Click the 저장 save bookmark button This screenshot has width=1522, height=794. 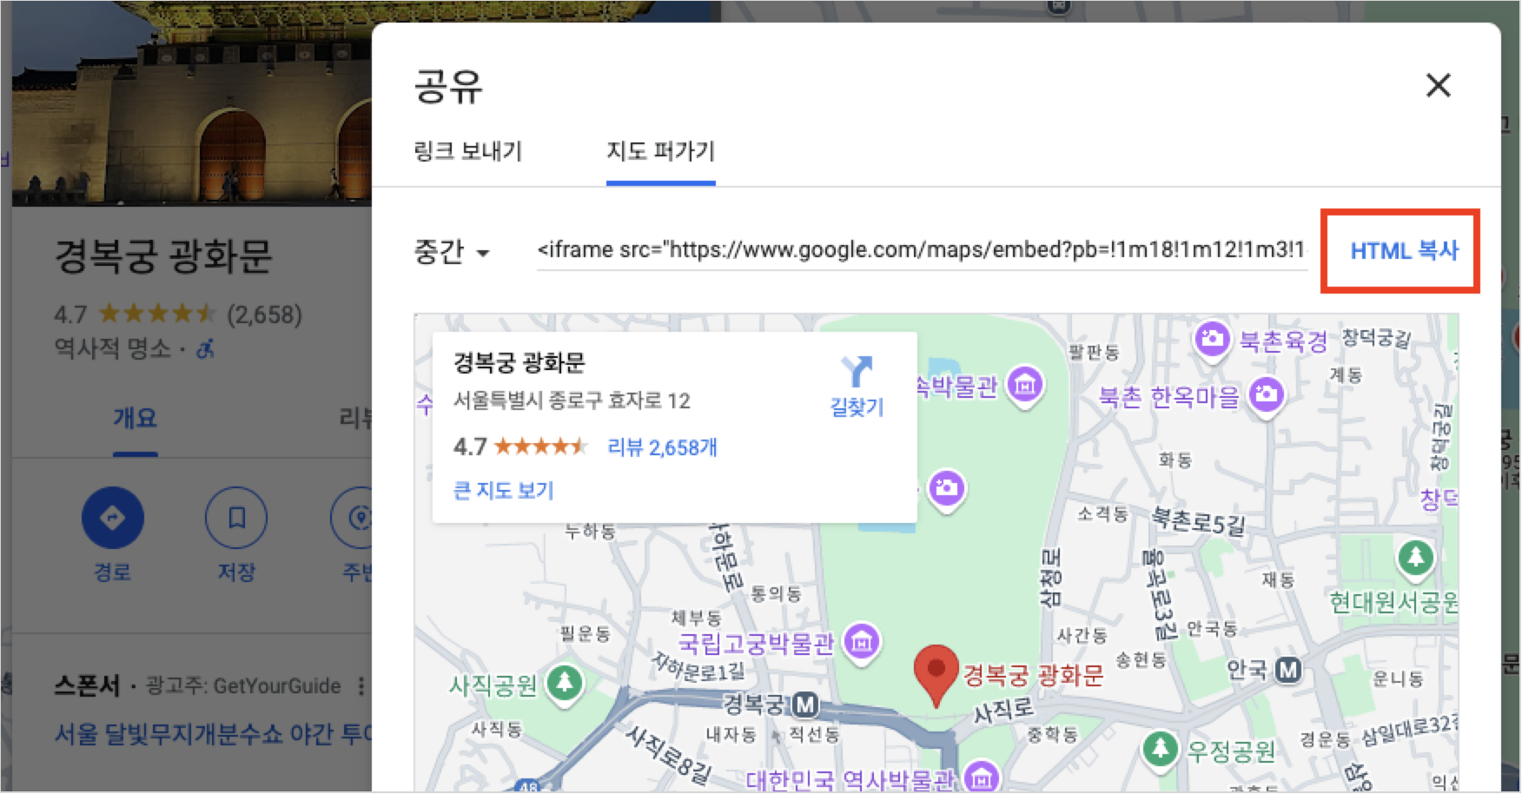(236, 518)
